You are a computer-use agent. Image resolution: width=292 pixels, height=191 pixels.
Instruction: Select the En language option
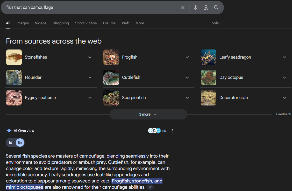pyautogui.click(x=20, y=143)
